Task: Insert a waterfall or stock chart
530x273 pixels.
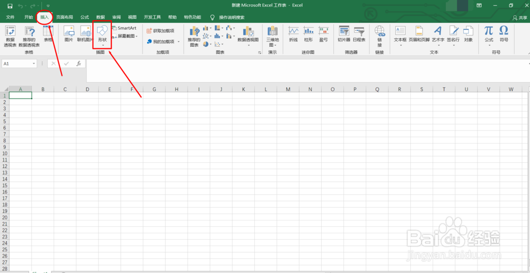Action: point(231,28)
